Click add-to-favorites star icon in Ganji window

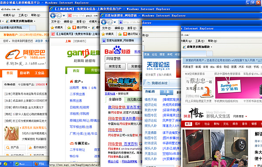[69, 27]
